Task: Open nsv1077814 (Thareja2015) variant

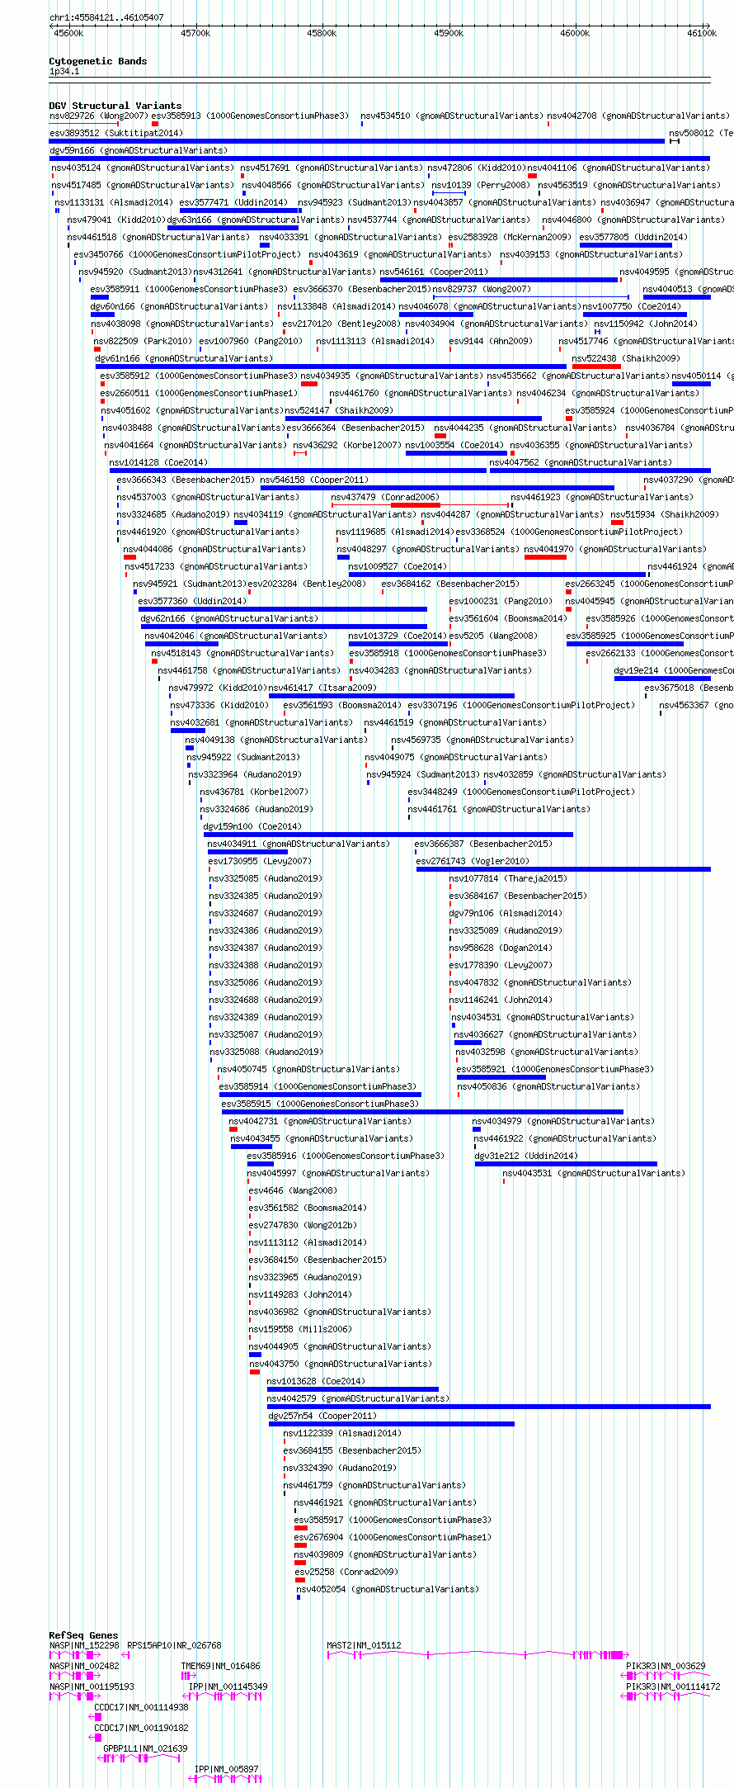Action: pyautogui.click(x=508, y=878)
